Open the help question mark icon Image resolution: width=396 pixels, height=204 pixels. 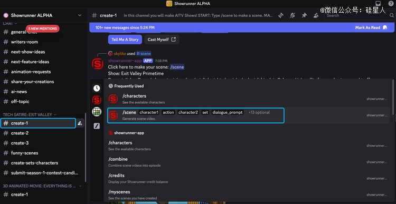(391, 4)
